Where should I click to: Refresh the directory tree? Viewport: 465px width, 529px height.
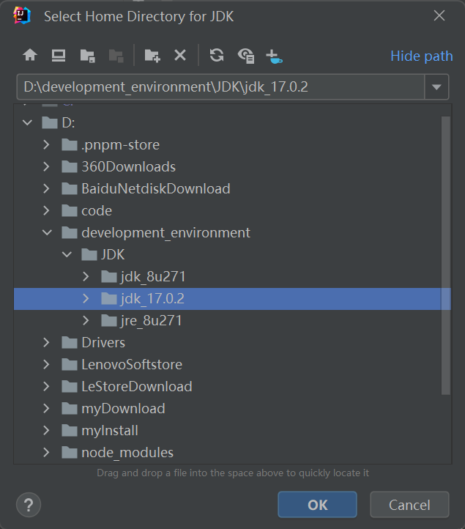tap(217, 56)
